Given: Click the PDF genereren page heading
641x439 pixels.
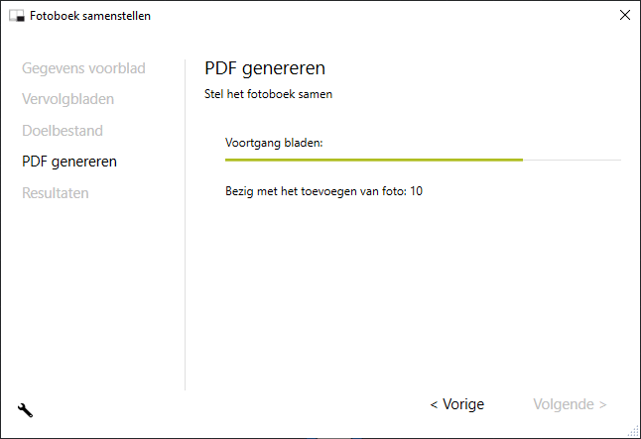Looking at the screenshot, I should coord(265,68).
